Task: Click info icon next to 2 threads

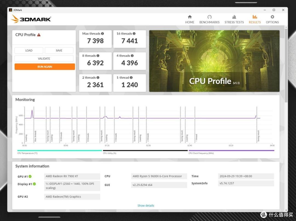Action: [x=98, y=77]
